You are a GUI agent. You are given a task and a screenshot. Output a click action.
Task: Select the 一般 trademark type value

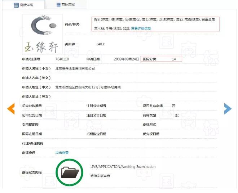(175, 115)
